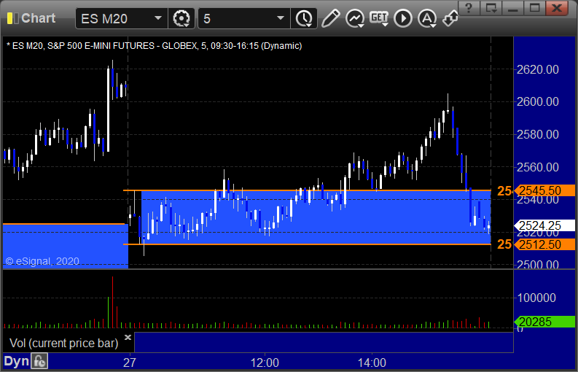Expand the ES M20 symbol dropdown

tap(157, 18)
